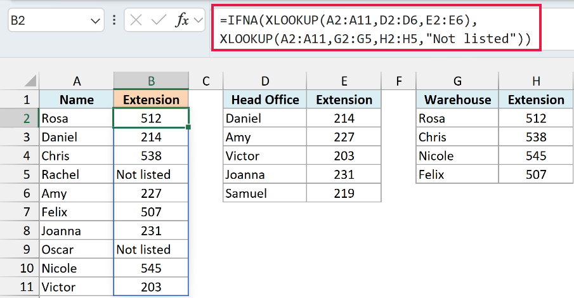Screen dimensions: 574x298
Task: Select cell A2 with 'Rosa'
Action: [77, 118]
